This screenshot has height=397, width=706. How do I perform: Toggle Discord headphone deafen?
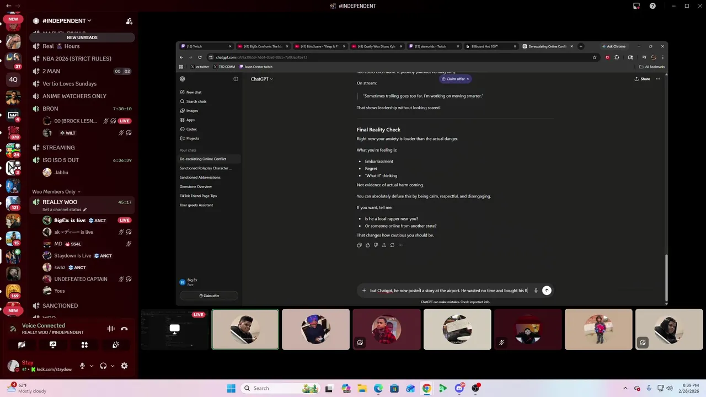click(103, 366)
